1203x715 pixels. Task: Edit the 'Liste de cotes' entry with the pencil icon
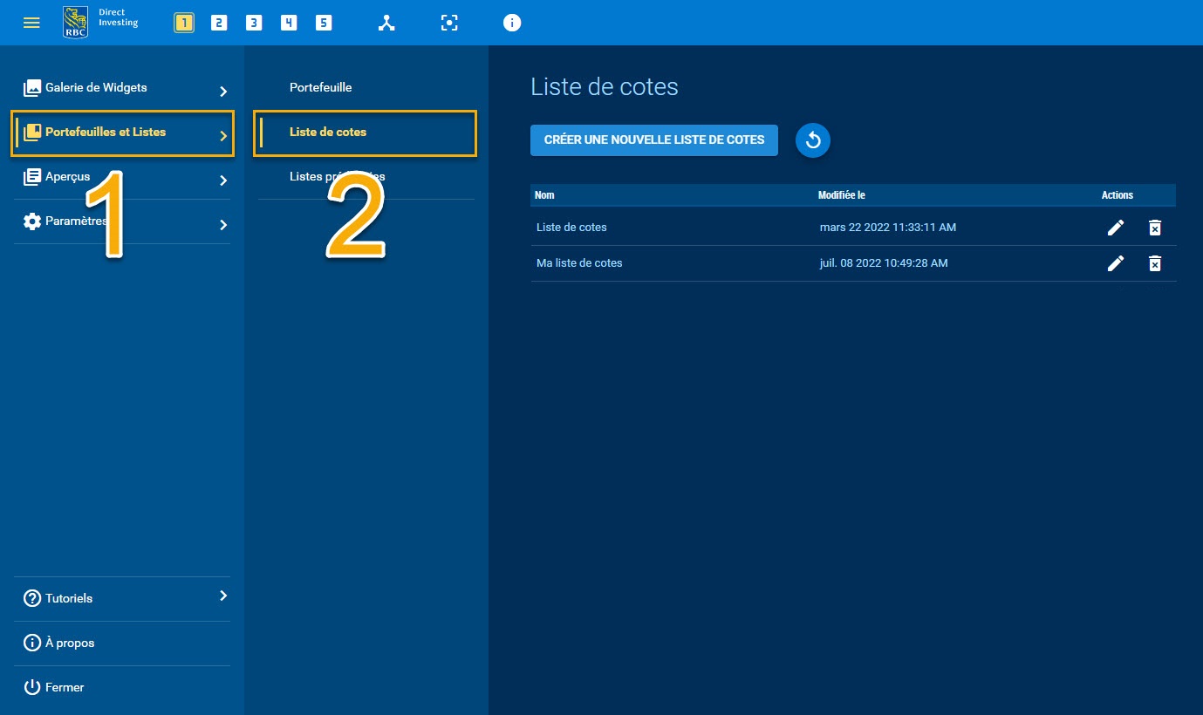pyautogui.click(x=1116, y=227)
